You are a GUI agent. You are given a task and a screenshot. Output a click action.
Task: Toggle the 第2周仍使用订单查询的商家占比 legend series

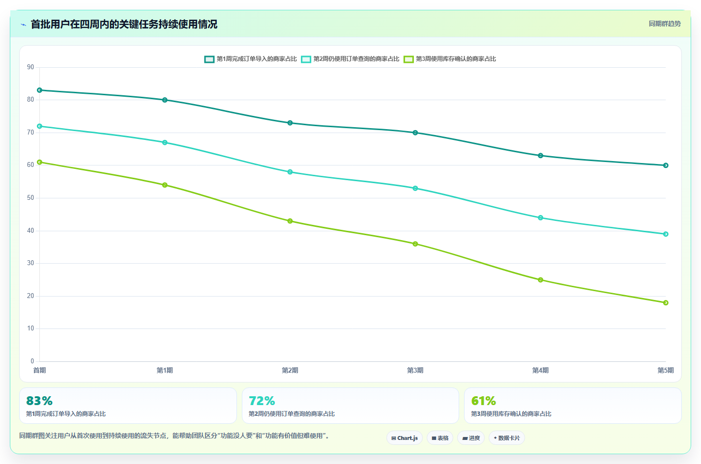point(350,59)
